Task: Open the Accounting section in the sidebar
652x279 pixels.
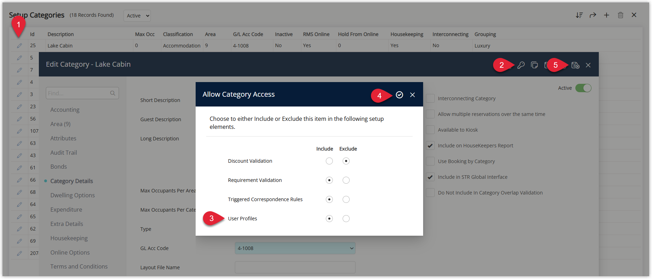Action: pyautogui.click(x=65, y=110)
